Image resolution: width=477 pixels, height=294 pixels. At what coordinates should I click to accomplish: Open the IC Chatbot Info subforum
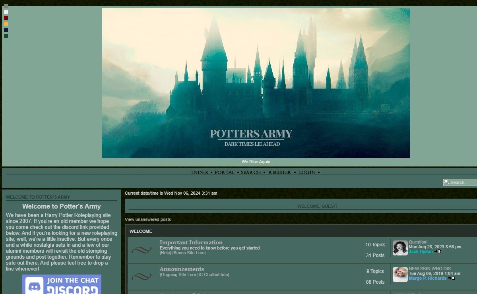pos(213,275)
